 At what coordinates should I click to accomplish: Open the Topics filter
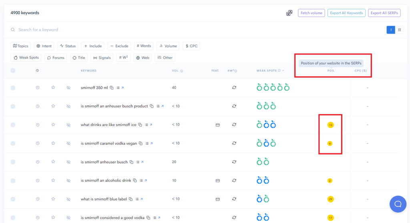[21, 46]
